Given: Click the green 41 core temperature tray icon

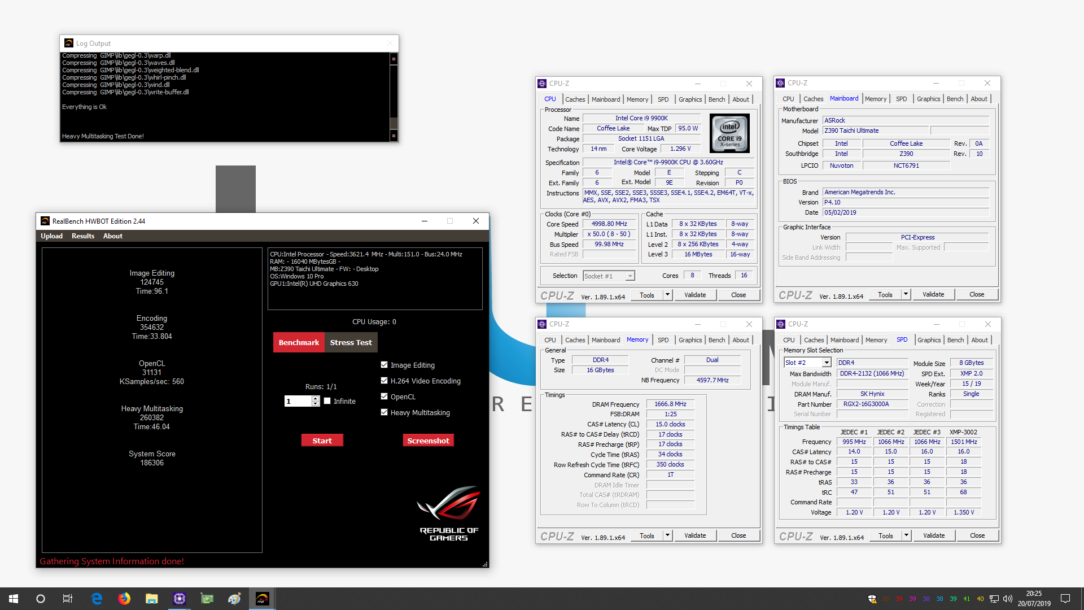Looking at the screenshot, I should pyautogui.click(x=967, y=599).
